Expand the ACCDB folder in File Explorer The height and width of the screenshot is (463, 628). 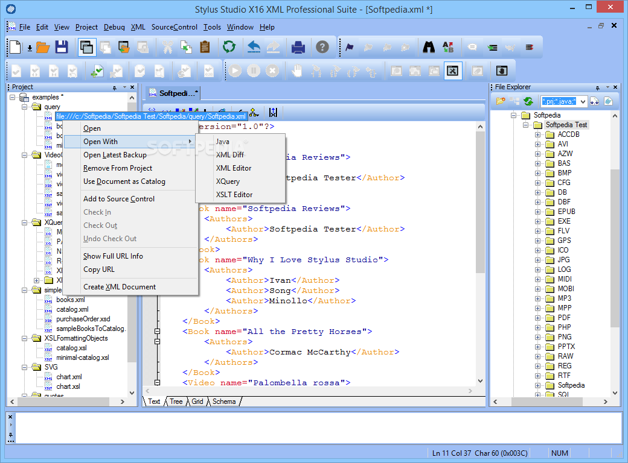(537, 134)
